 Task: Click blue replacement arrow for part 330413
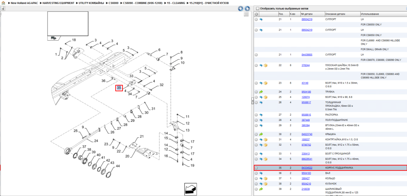(261, 153)
